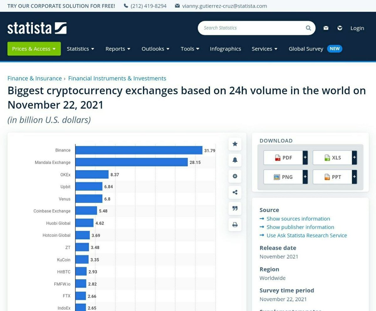
Task: Open the mail envelope icon in header
Action: pyautogui.click(x=326, y=28)
